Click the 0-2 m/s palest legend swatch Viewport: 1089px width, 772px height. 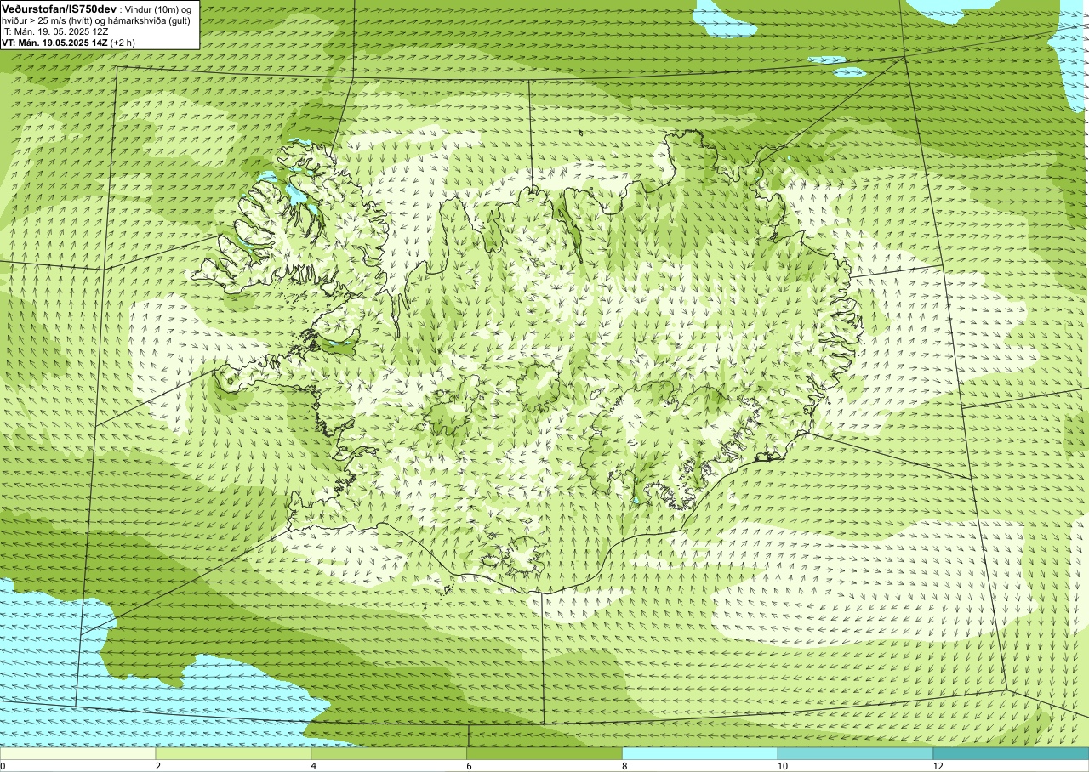click(x=77, y=753)
